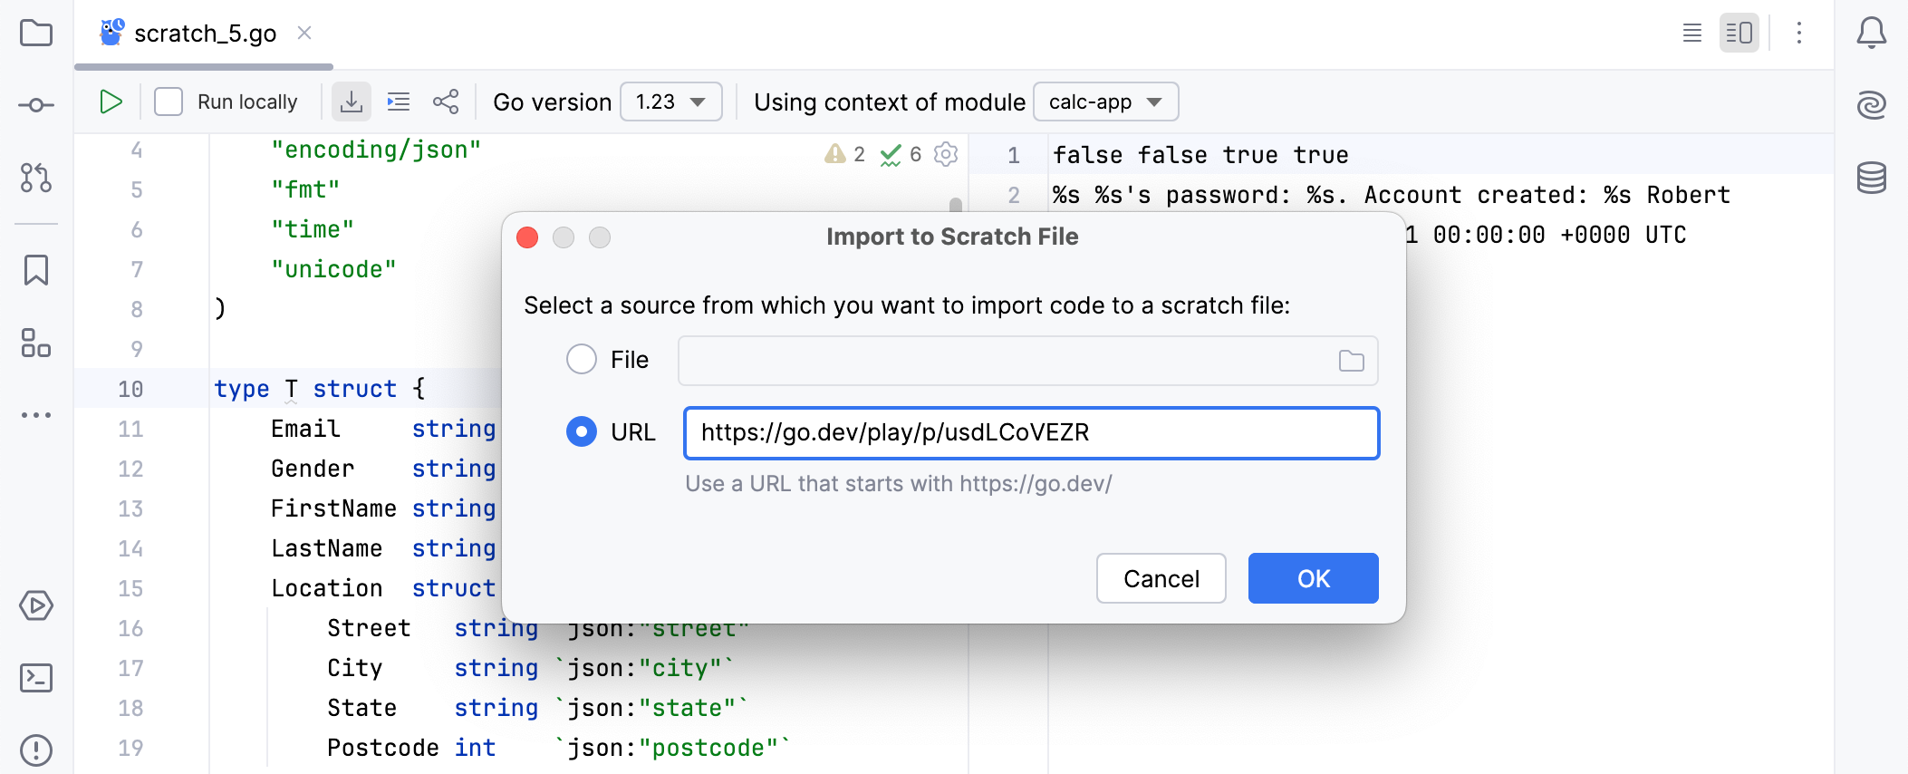
Task: Open the Services tool window
Action: pyautogui.click(x=36, y=605)
